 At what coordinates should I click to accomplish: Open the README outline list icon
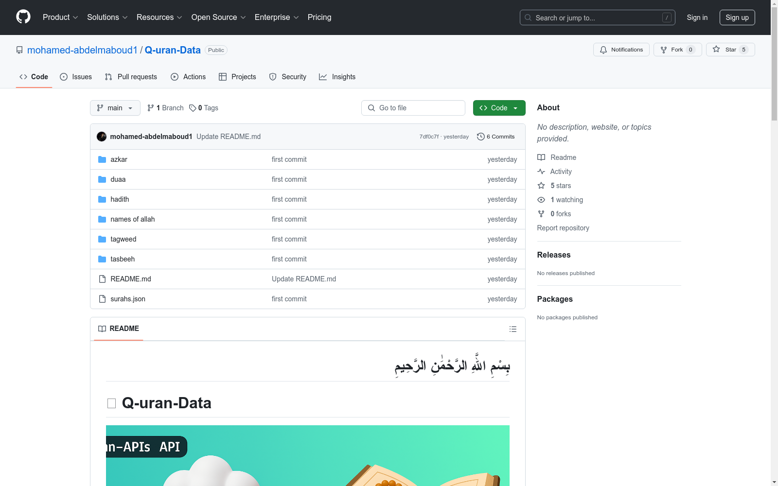(513, 329)
